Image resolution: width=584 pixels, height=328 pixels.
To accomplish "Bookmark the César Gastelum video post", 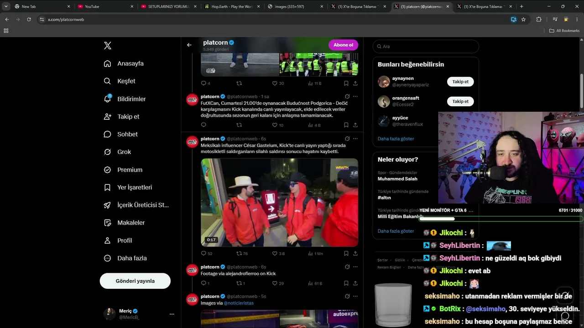I will point(346,253).
